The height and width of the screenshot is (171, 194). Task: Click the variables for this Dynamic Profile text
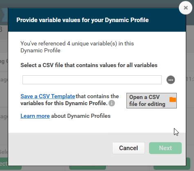click(x=64, y=103)
